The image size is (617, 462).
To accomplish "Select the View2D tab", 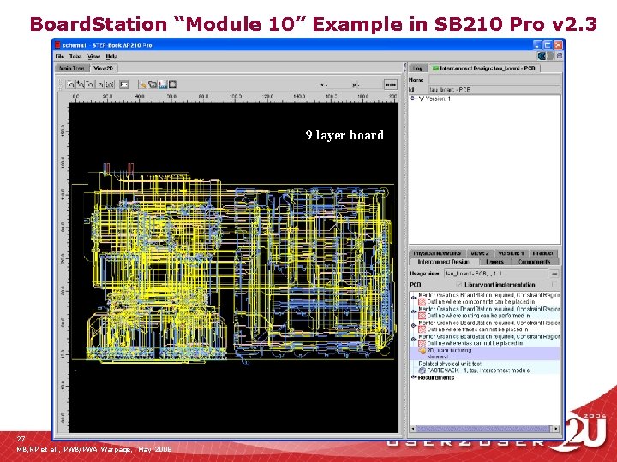I will coord(104,68).
